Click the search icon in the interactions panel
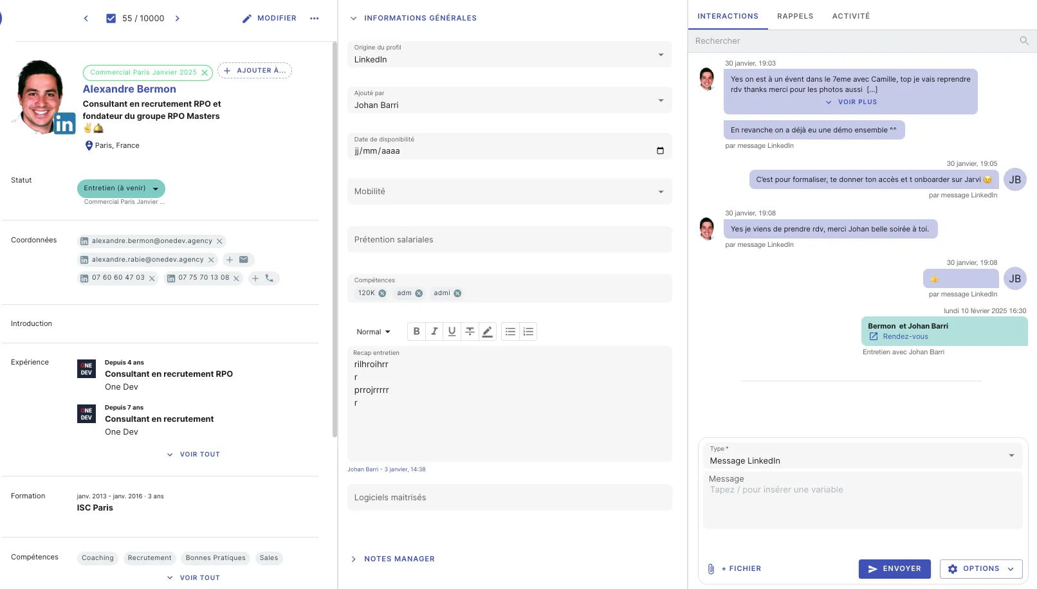 pyautogui.click(x=1024, y=41)
